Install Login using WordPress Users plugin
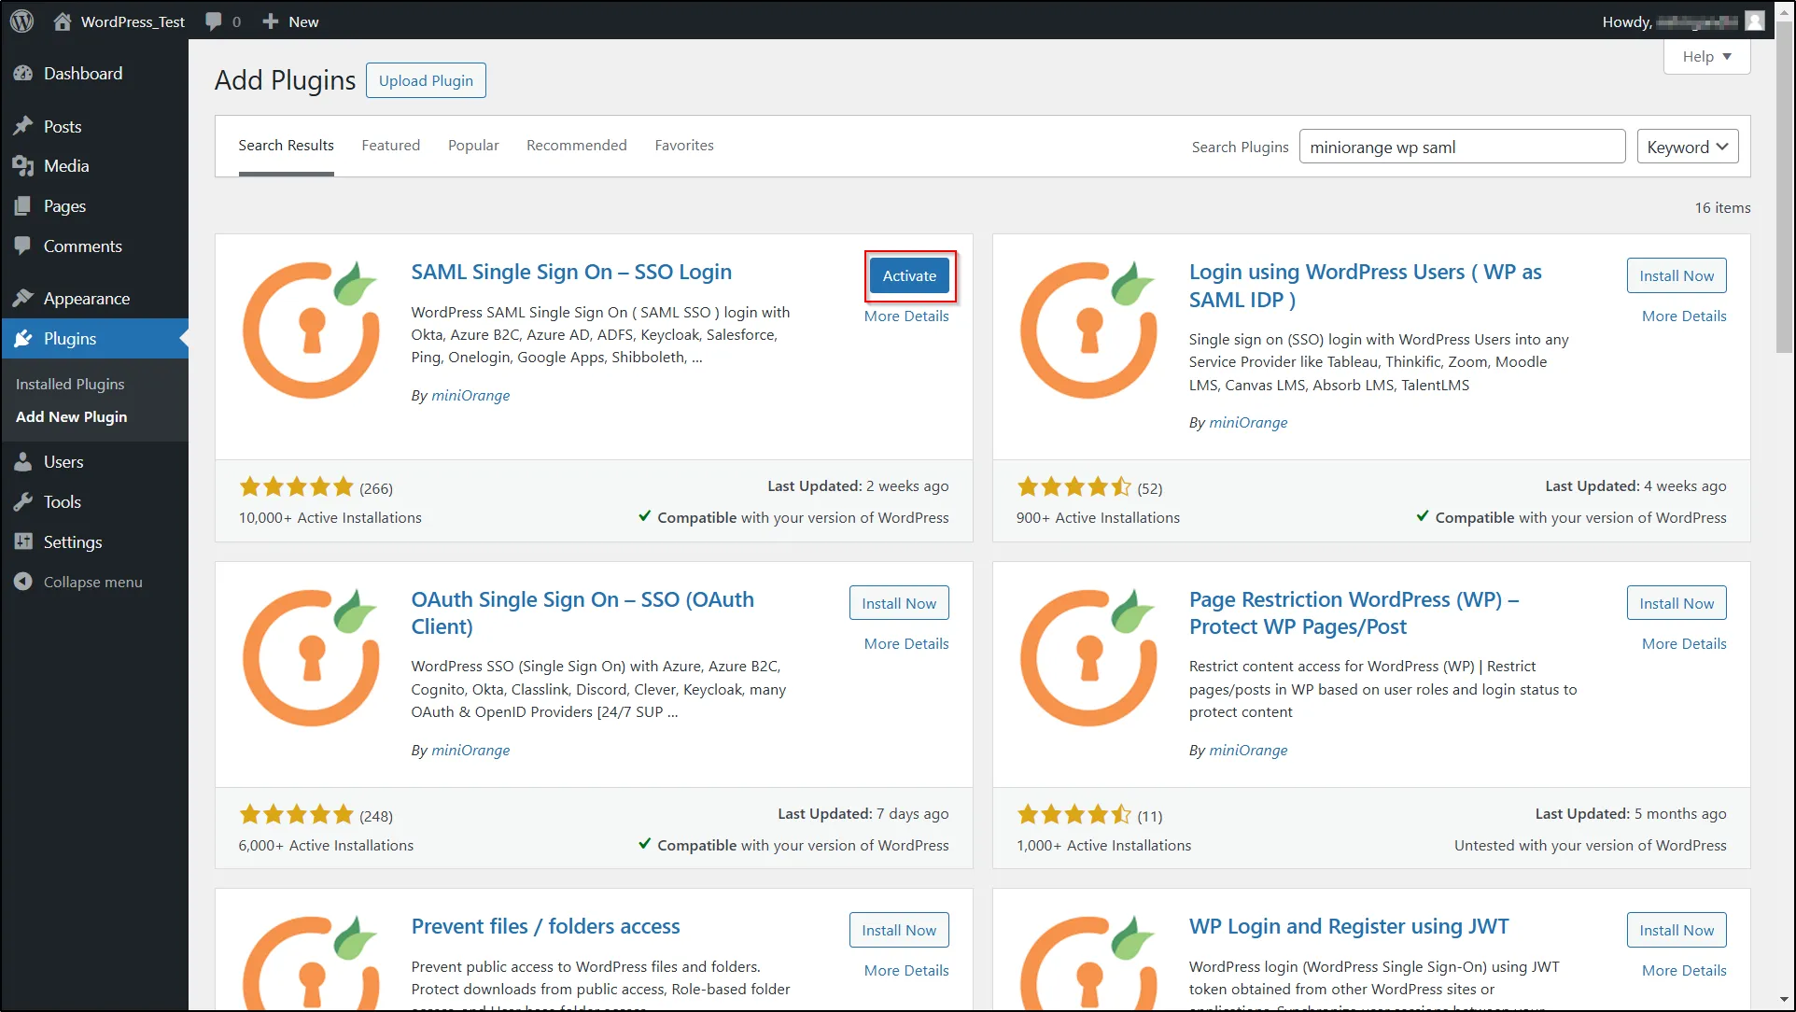Viewport: 1796px width, 1012px height. (x=1677, y=275)
